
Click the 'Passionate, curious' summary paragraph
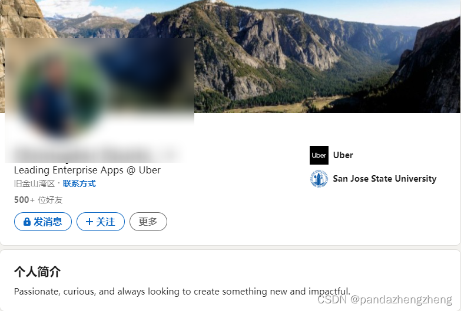183,292
